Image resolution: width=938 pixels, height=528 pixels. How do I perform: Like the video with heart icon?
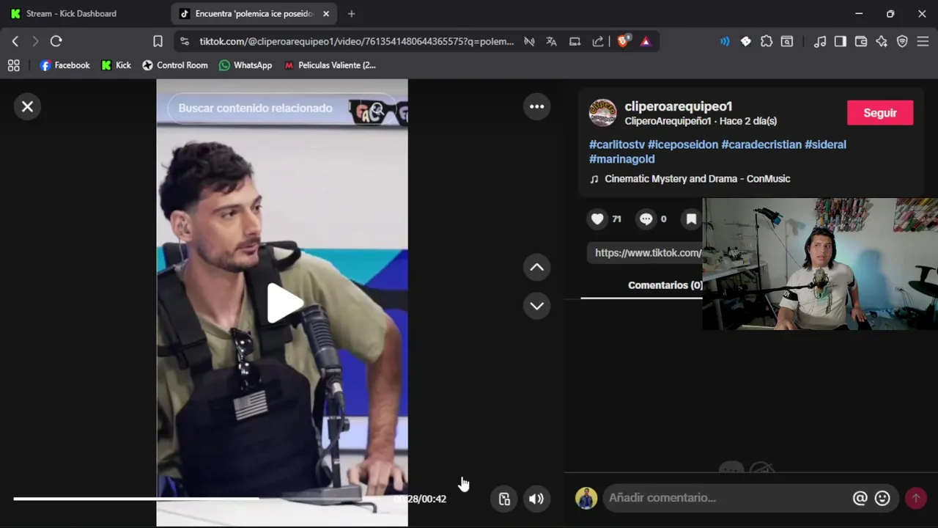(597, 219)
